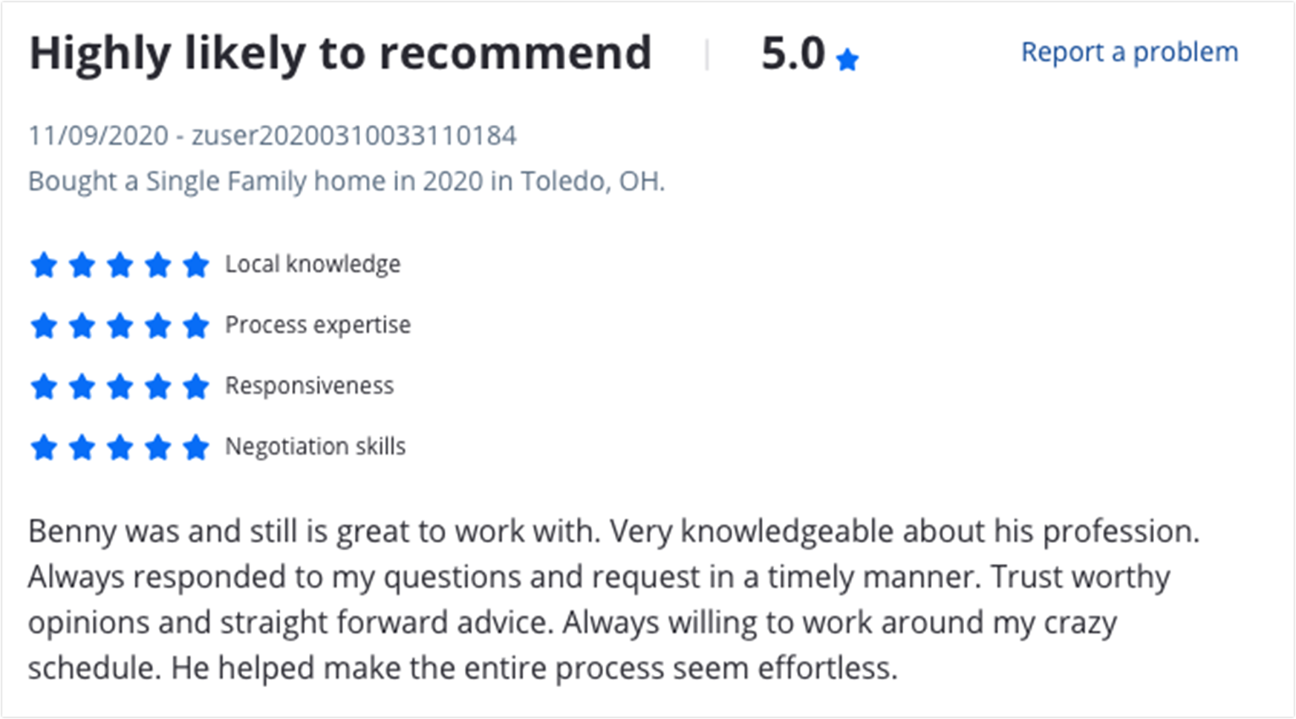Click the Local knowledge label
Screen dimensions: 1296x719
313,264
